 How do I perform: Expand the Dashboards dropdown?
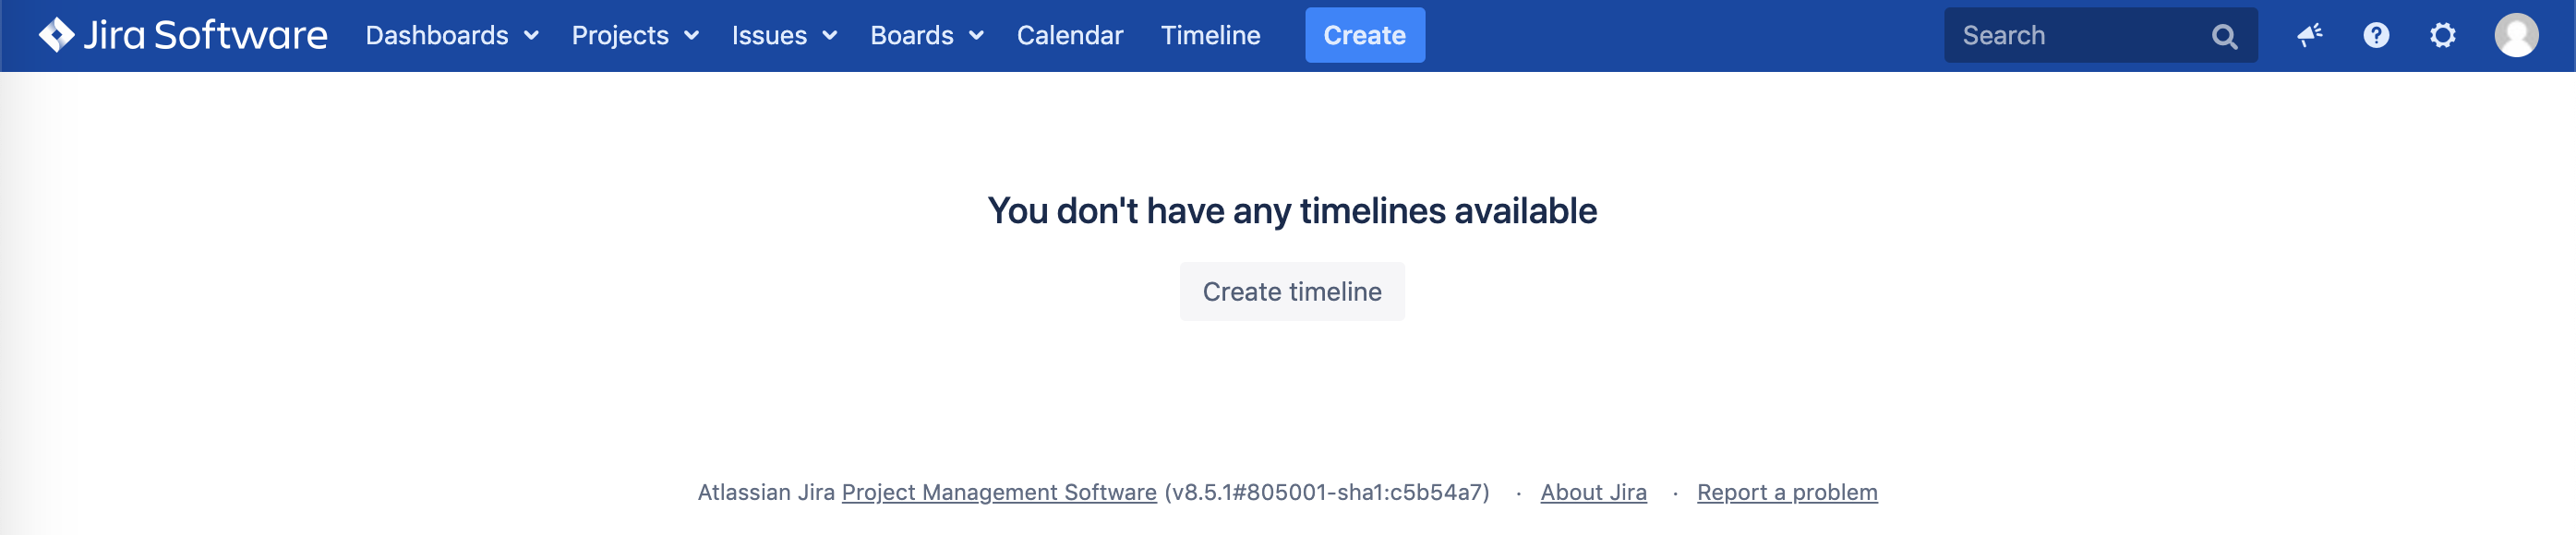click(x=452, y=36)
